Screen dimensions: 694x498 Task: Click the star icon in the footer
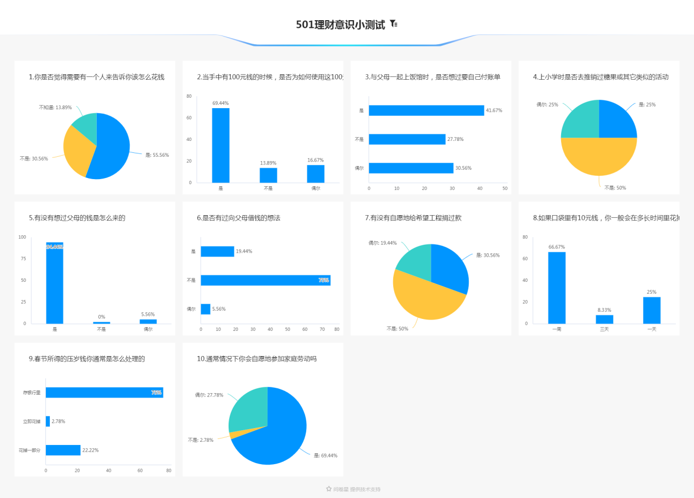(x=329, y=489)
